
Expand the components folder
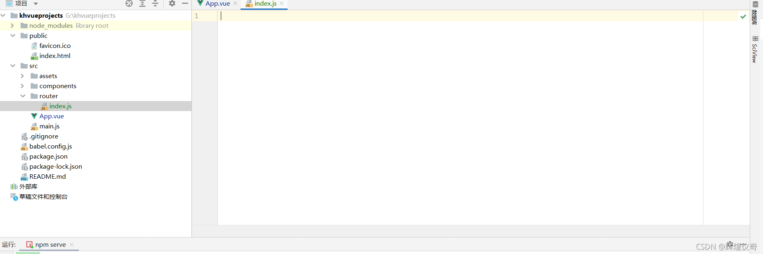pyautogui.click(x=22, y=86)
